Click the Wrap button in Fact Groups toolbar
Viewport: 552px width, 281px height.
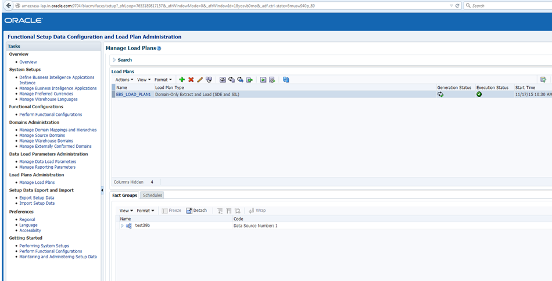point(257,211)
